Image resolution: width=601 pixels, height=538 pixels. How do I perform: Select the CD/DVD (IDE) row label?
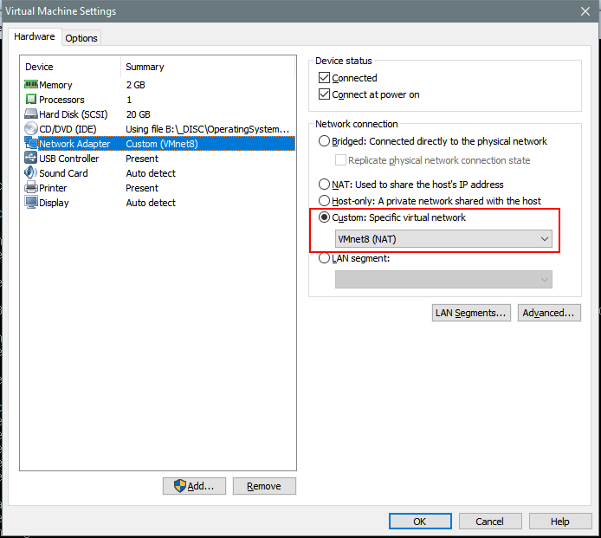click(68, 129)
